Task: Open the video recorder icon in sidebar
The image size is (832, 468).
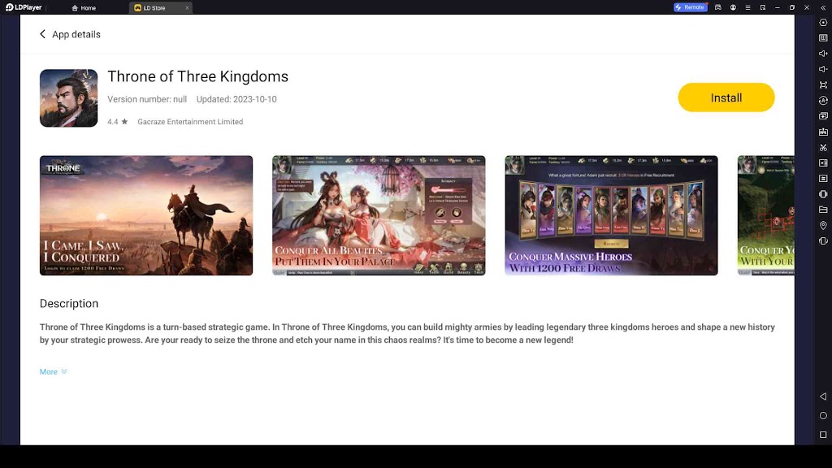Action: pyautogui.click(x=823, y=162)
